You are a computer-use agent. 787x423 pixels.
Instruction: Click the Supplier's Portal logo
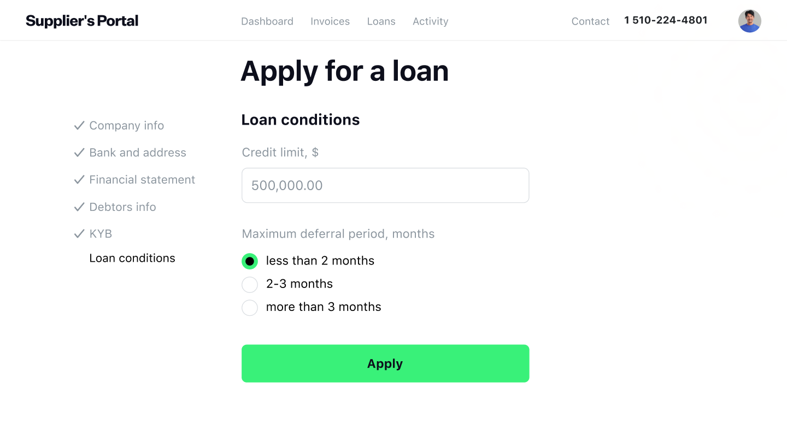coord(81,20)
